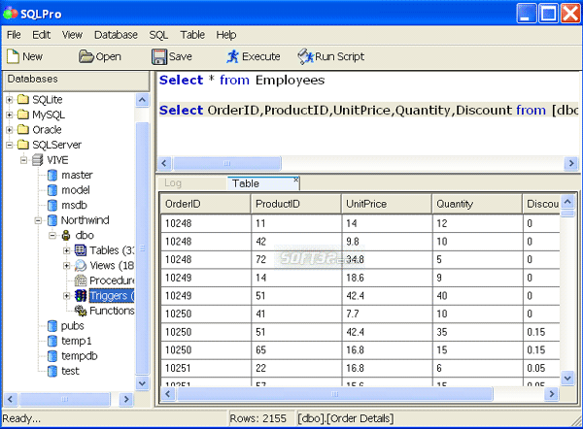Click the Views magnifier icon
The width and height of the screenshot is (583, 429).
pyautogui.click(x=81, y=265)
